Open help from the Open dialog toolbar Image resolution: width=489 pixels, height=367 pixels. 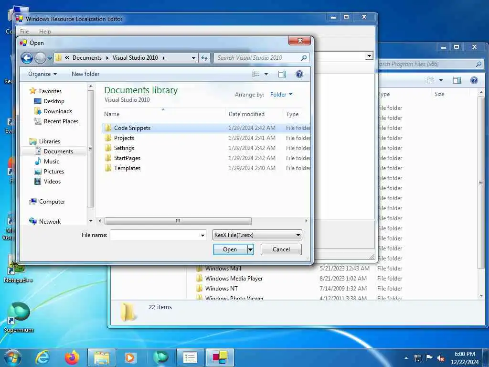click(299, 74)
